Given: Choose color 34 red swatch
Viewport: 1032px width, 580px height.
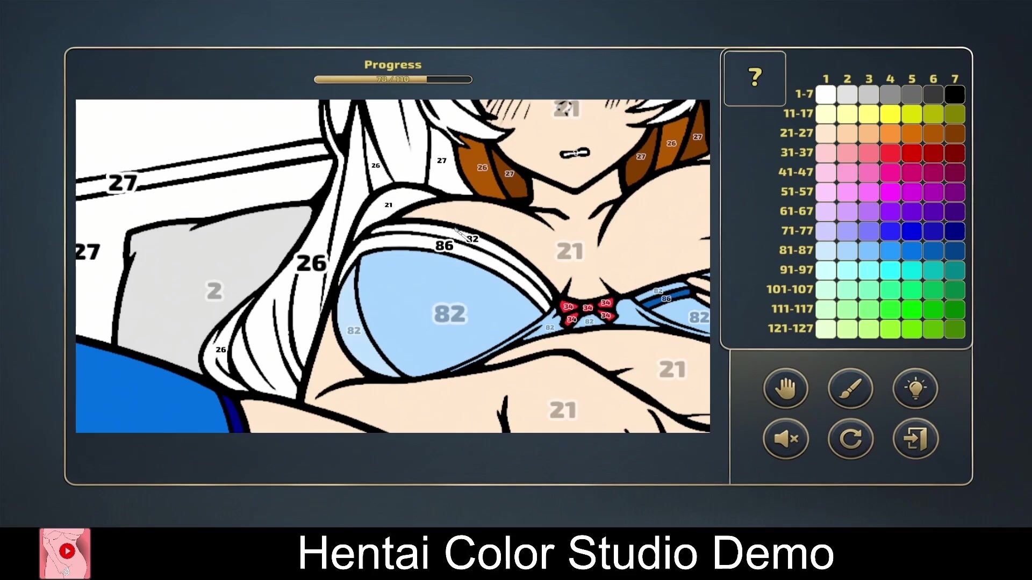Looking at the screenshot, I should tap(890, 153).
